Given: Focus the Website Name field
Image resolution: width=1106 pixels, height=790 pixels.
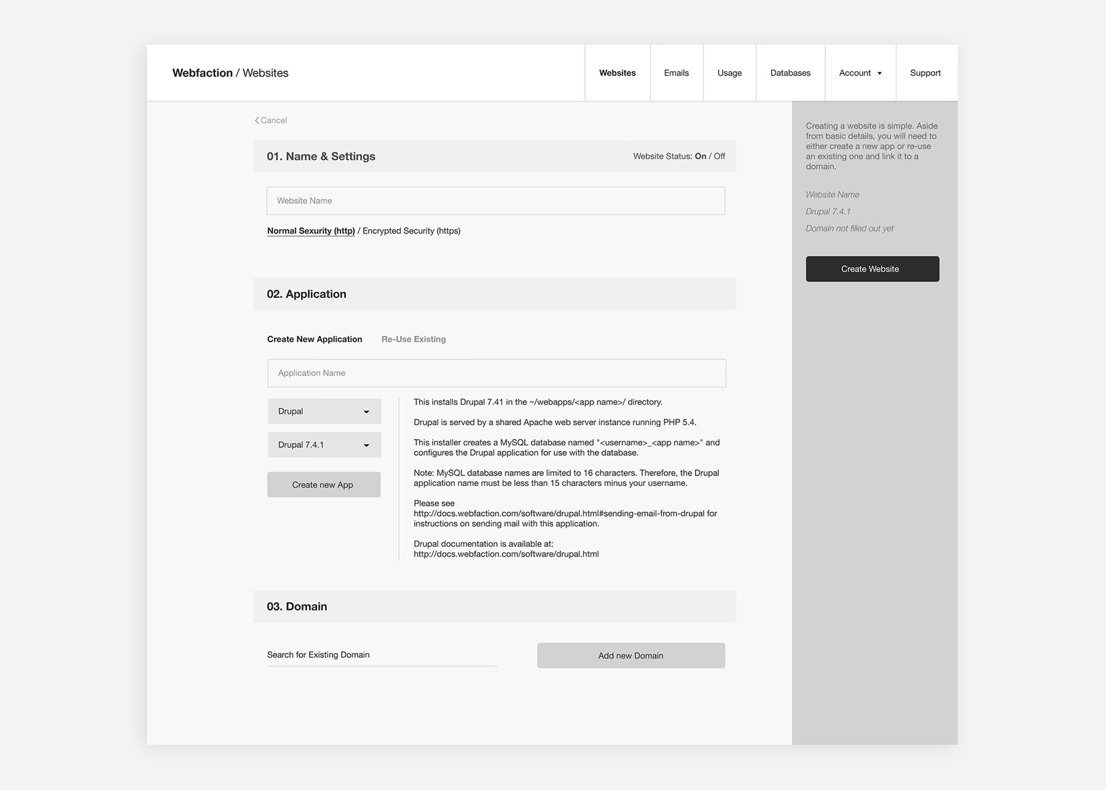Looking at the screenshot, I should point(496,201).
